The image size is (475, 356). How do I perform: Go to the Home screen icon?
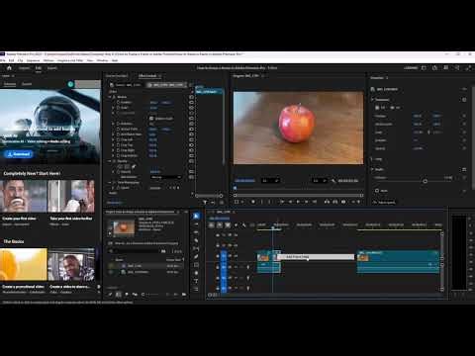9,68
